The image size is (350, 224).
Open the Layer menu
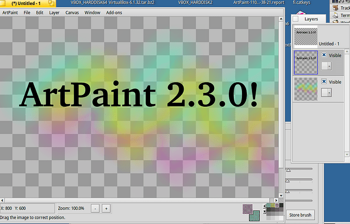(x=54, y=13)
